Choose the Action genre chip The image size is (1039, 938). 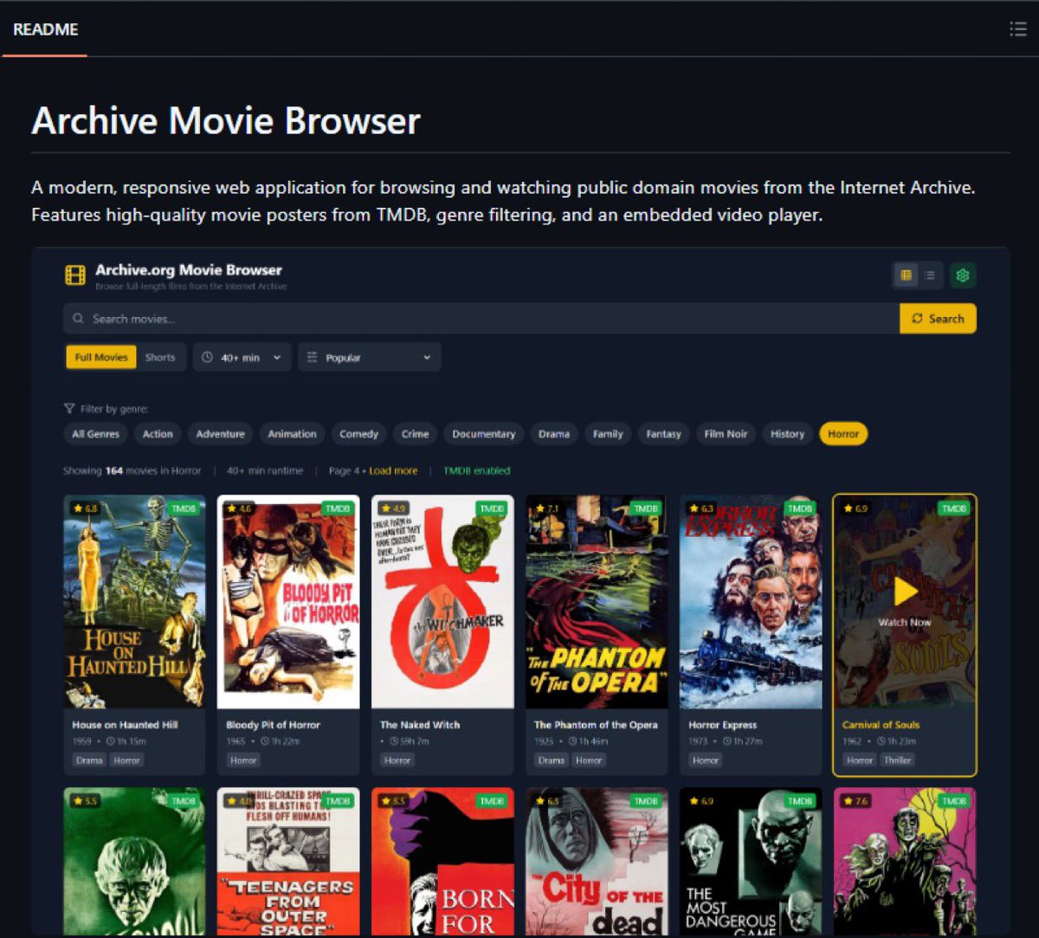click(x=158, y=434)
